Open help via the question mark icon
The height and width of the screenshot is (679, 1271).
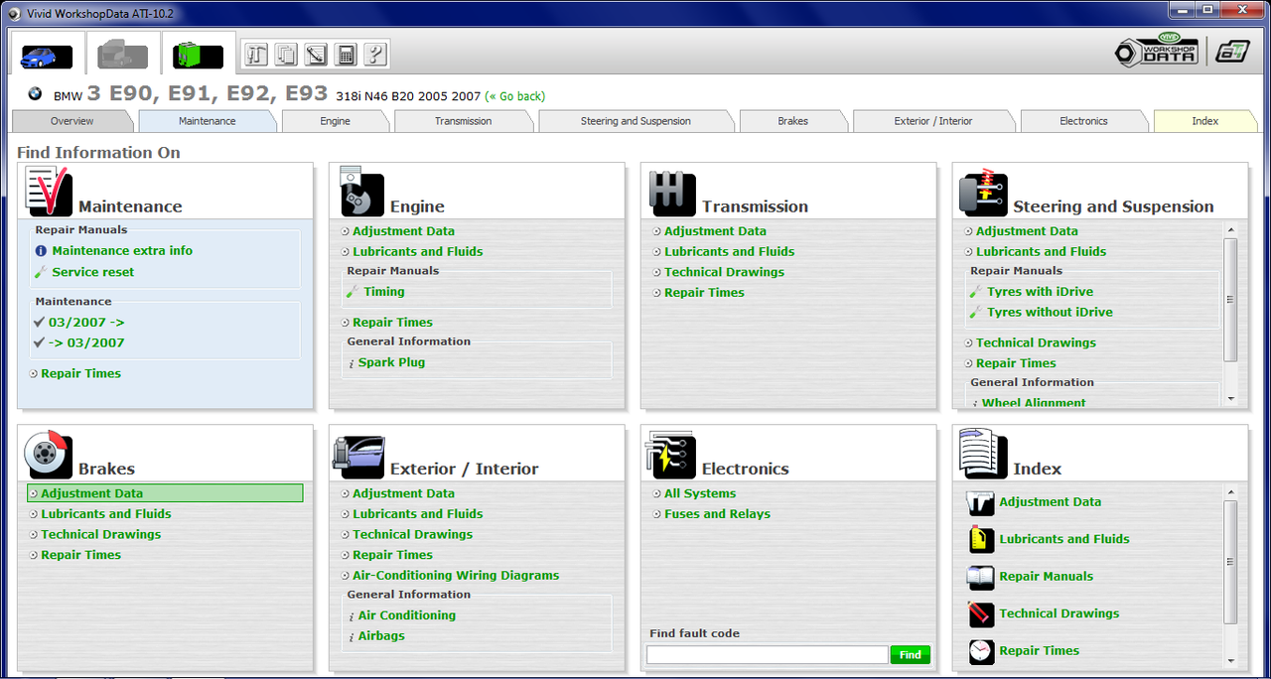tap(375, 55)
